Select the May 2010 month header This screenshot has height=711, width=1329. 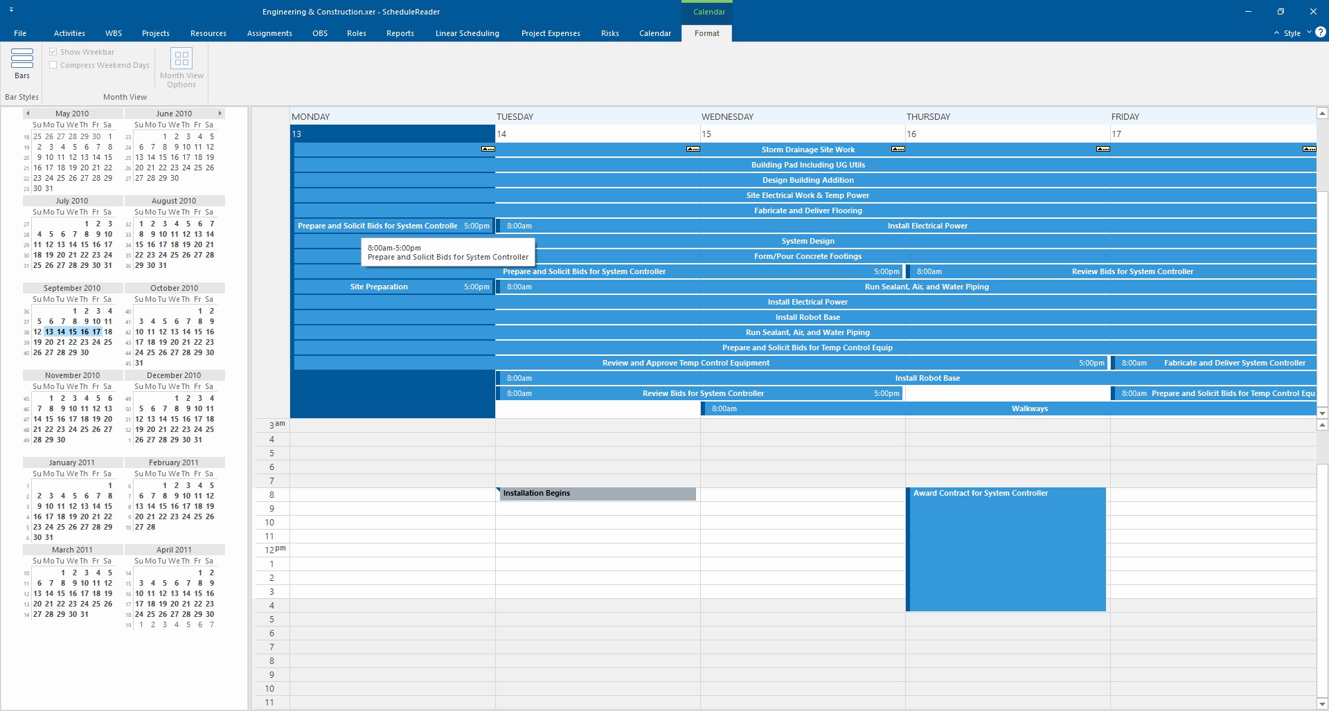pos(72,114)
